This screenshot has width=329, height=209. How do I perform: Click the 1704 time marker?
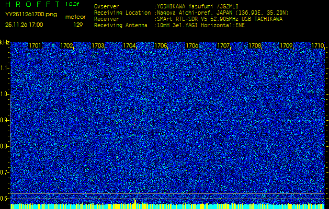(129, 45)
